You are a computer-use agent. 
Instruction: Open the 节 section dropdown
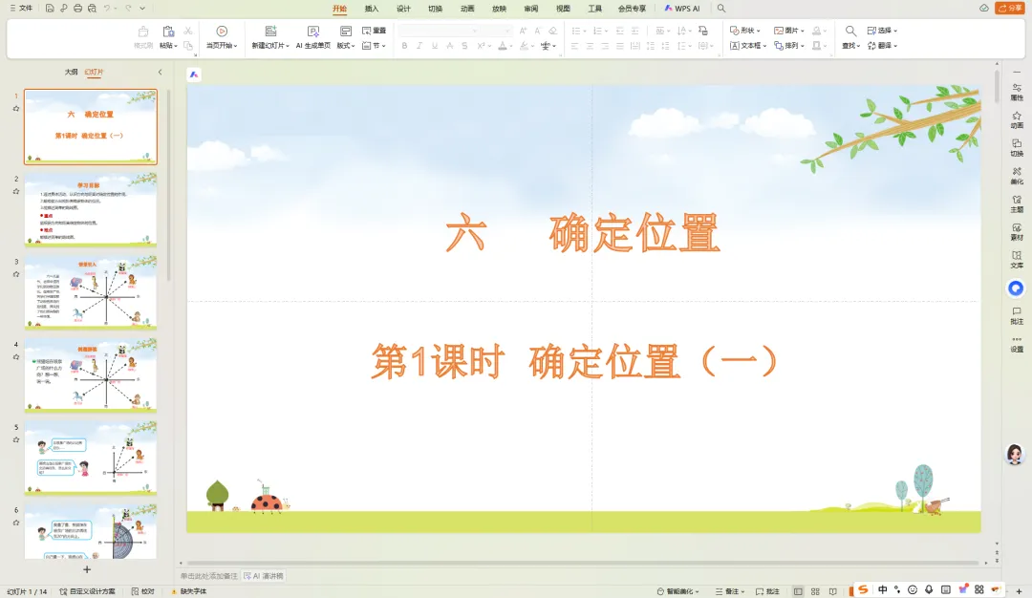click(x=374, y=46)
